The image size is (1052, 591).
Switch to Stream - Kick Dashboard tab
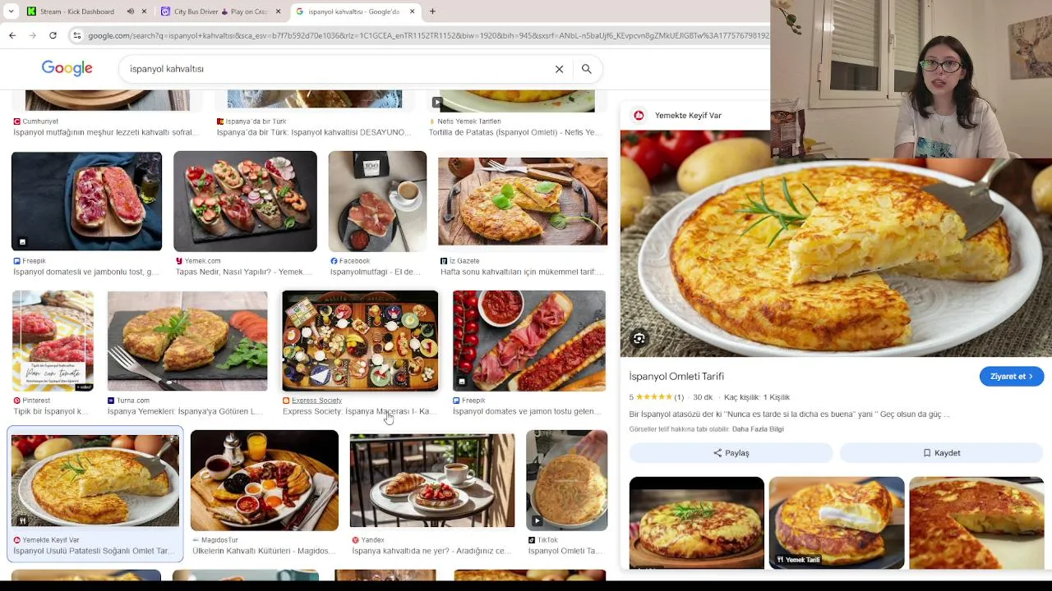click(77, 11)
